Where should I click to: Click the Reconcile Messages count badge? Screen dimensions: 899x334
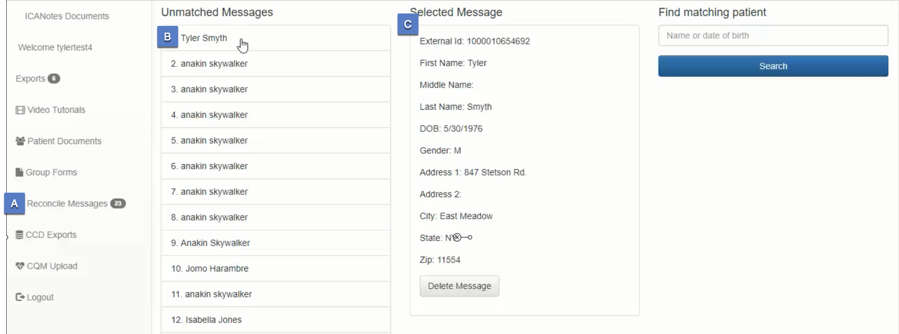[118, 204]
